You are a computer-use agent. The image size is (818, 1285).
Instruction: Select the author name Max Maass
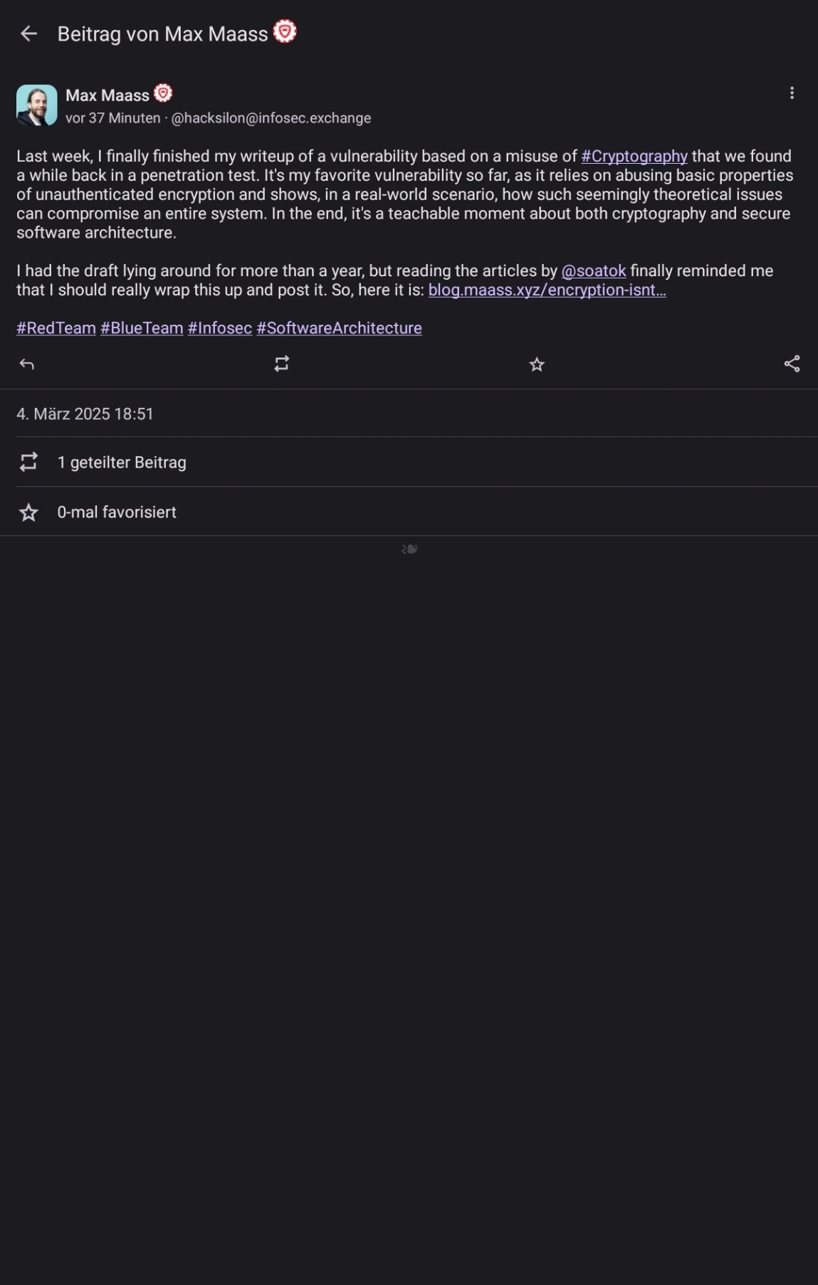point(108,95)
